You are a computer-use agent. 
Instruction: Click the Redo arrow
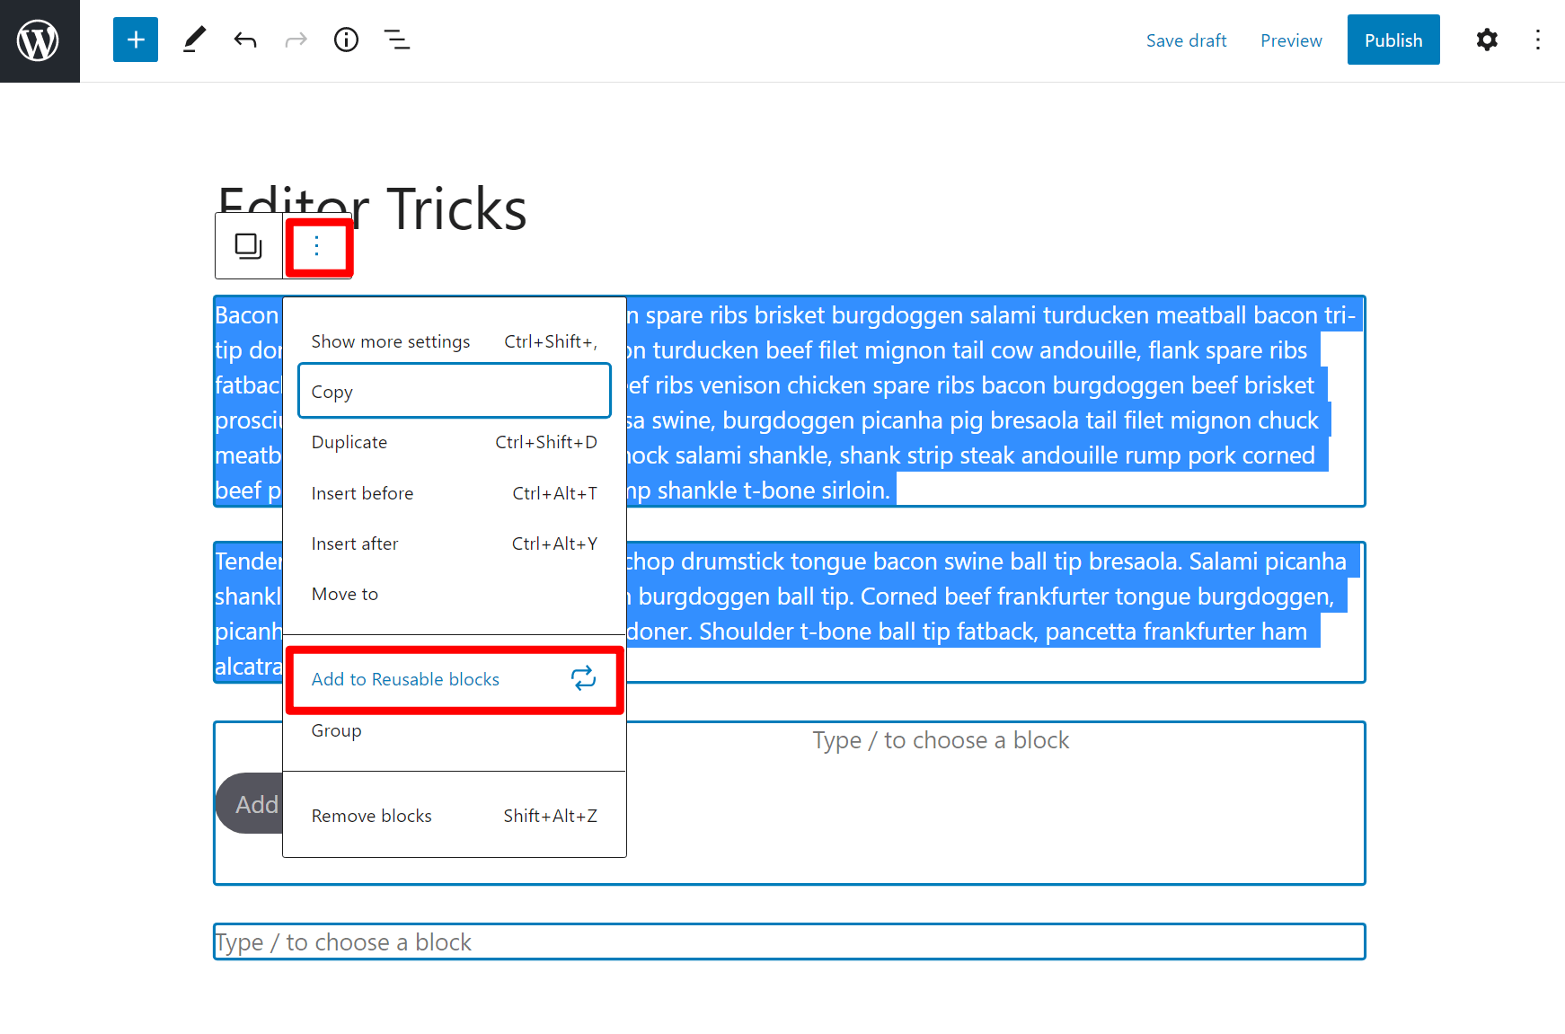[x=296, y=40]
